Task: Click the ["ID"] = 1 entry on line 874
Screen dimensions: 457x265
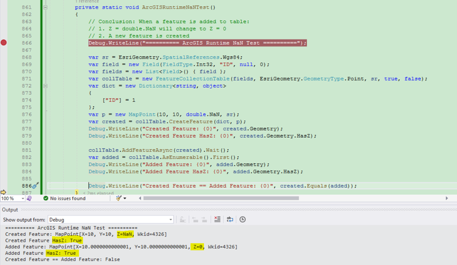Action: pos(119,100)
